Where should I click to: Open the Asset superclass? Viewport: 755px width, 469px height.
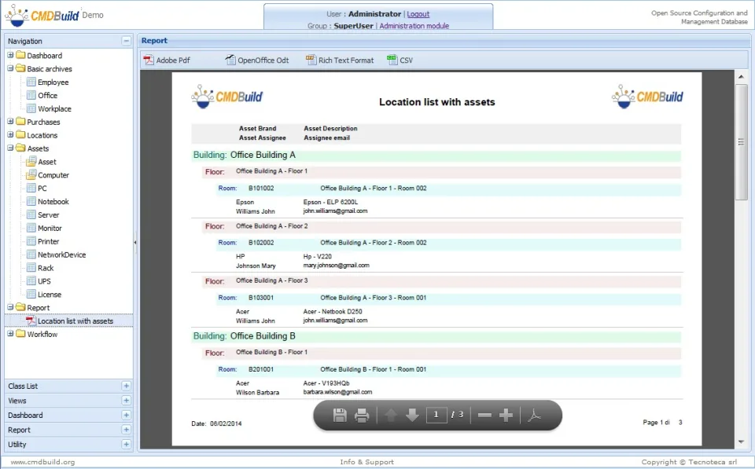46,162
